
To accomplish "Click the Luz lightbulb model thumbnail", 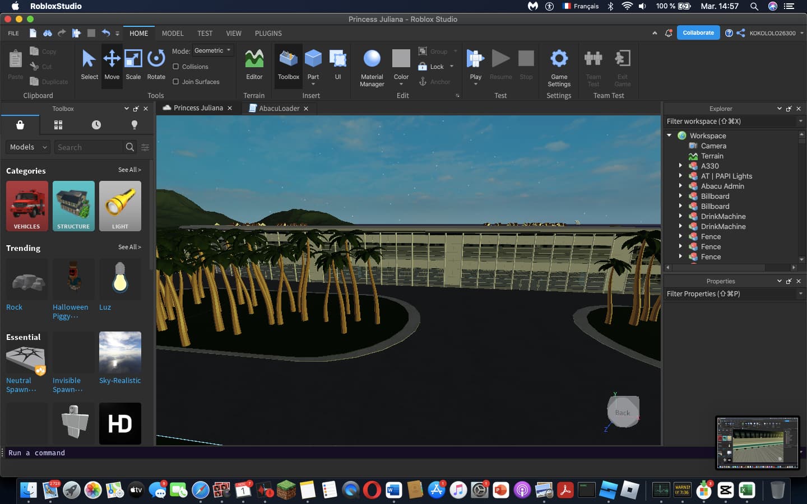I will coord(120,279).
